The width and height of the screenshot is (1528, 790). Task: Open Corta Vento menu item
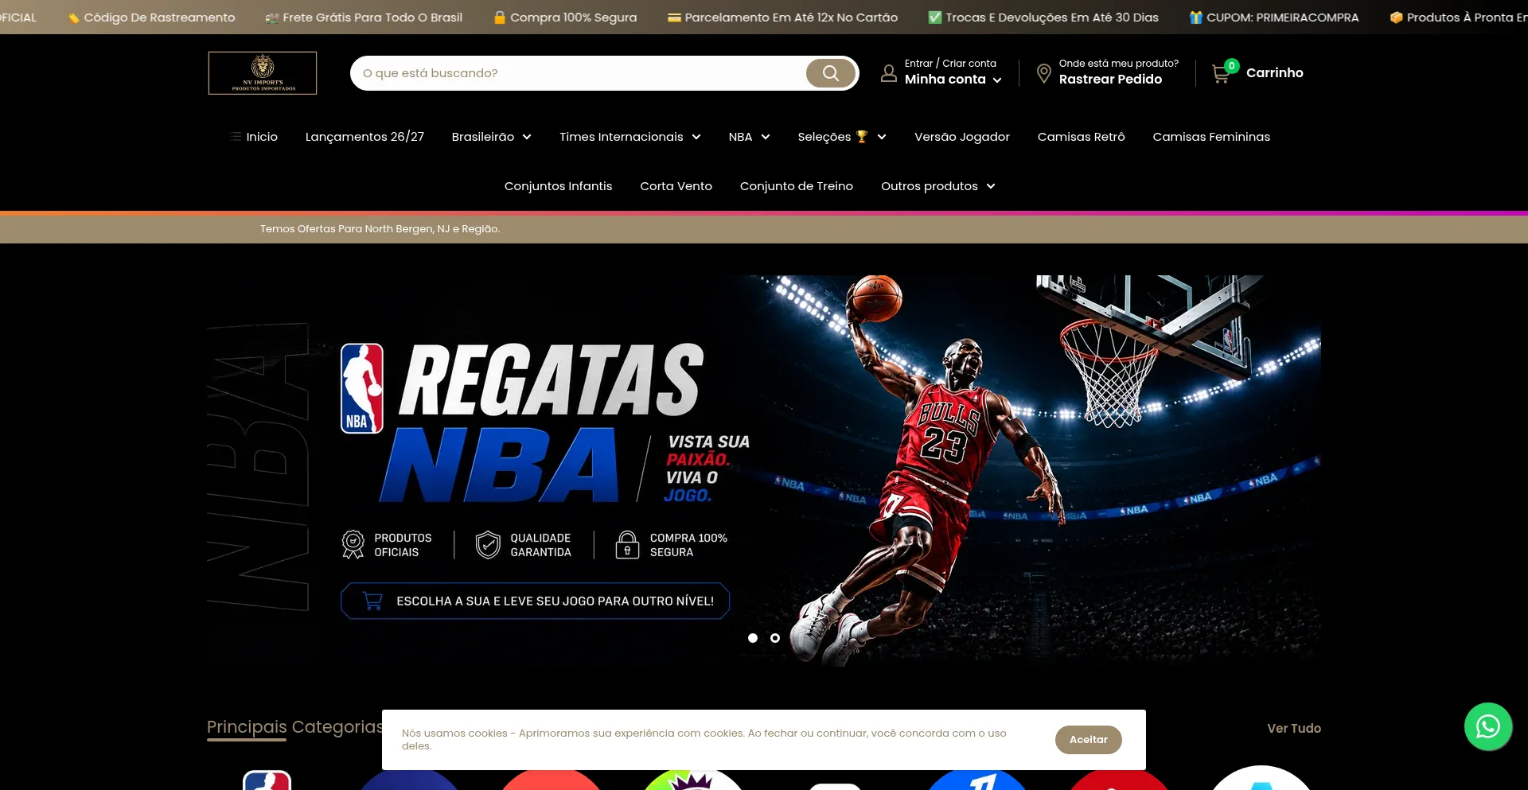(676, 186)
